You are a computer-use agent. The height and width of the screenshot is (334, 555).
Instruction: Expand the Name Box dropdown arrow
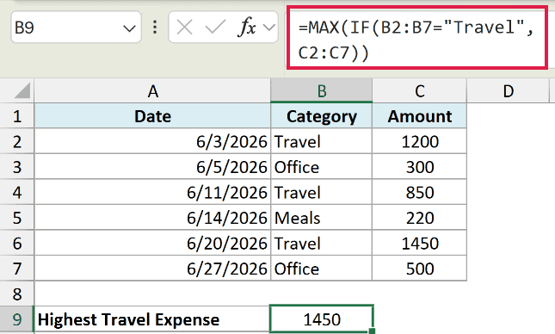tap(129, 28)
